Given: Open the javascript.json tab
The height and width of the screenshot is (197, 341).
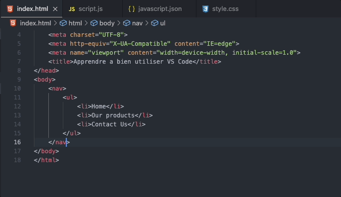Looking at the screenshot, I should [x=159, y=9].
